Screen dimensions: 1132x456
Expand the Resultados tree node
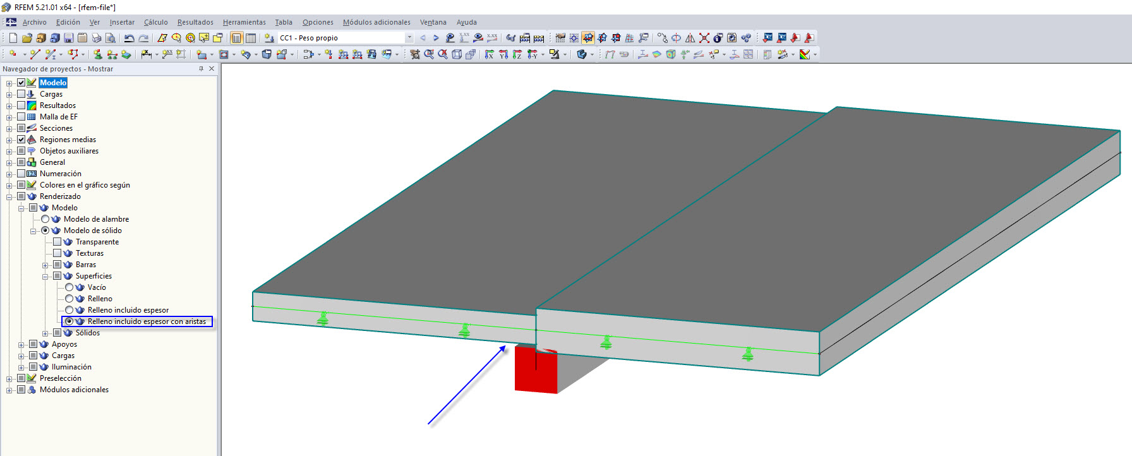tap(9, 106)
